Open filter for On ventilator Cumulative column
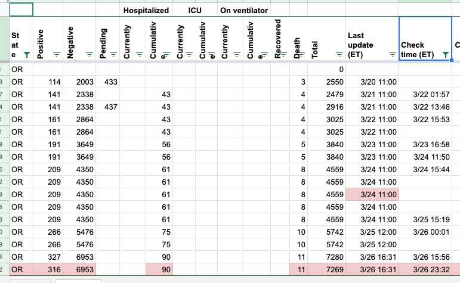460x283 pixels. coord(264,54)
